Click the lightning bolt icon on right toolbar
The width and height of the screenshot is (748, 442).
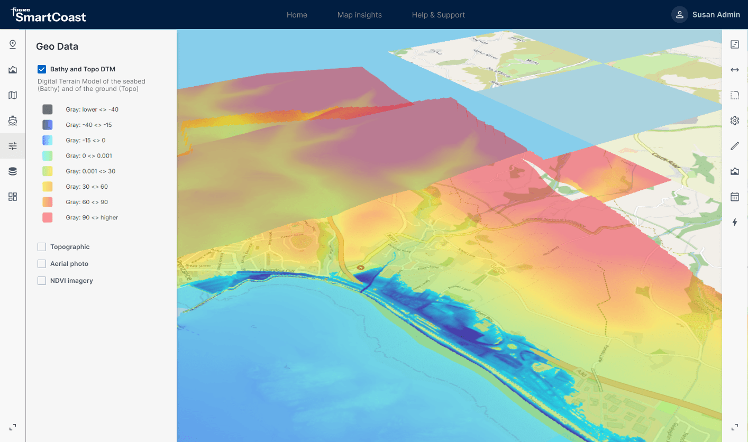point(735,222)
